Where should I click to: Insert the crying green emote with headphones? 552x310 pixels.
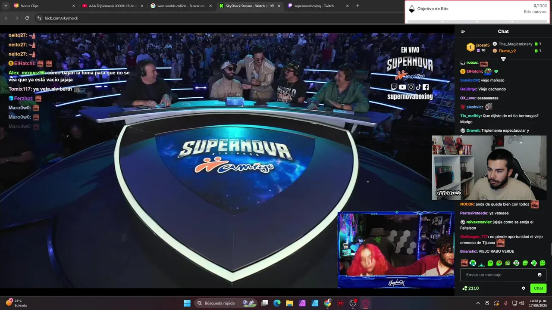(x=473, y=263)
